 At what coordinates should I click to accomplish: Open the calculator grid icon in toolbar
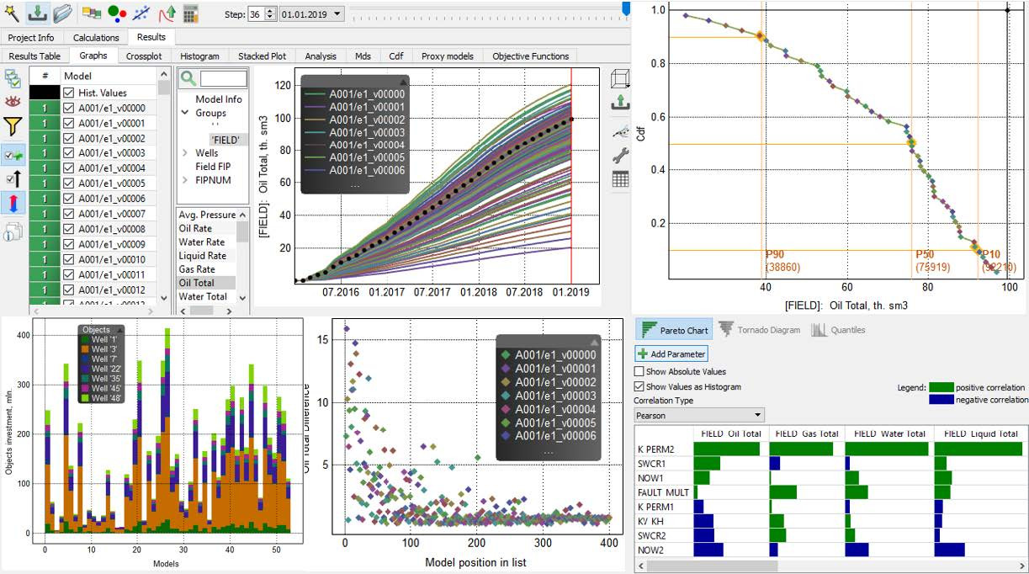click(191, 13)
